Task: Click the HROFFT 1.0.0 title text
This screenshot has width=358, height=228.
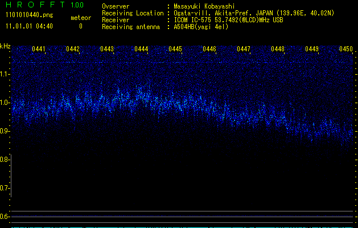Action: coord(43,6)
